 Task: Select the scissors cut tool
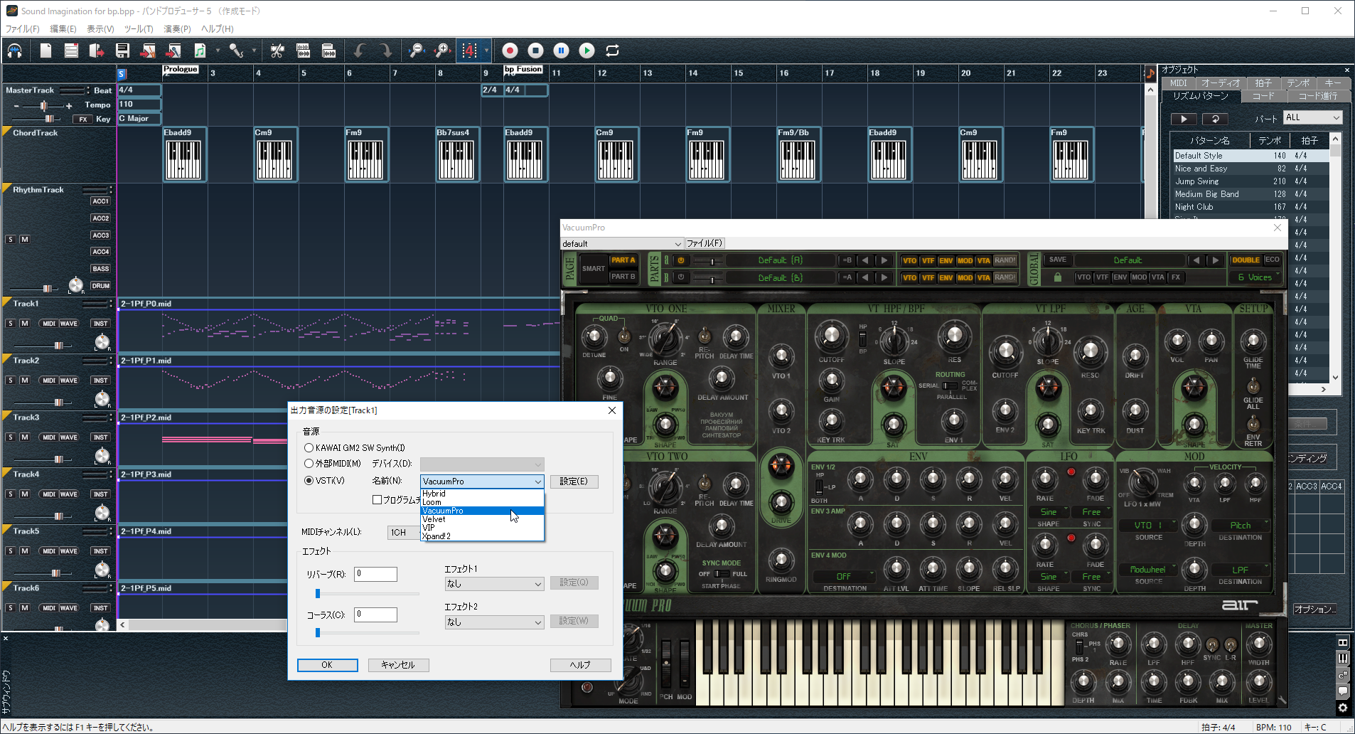click(277, 50)
